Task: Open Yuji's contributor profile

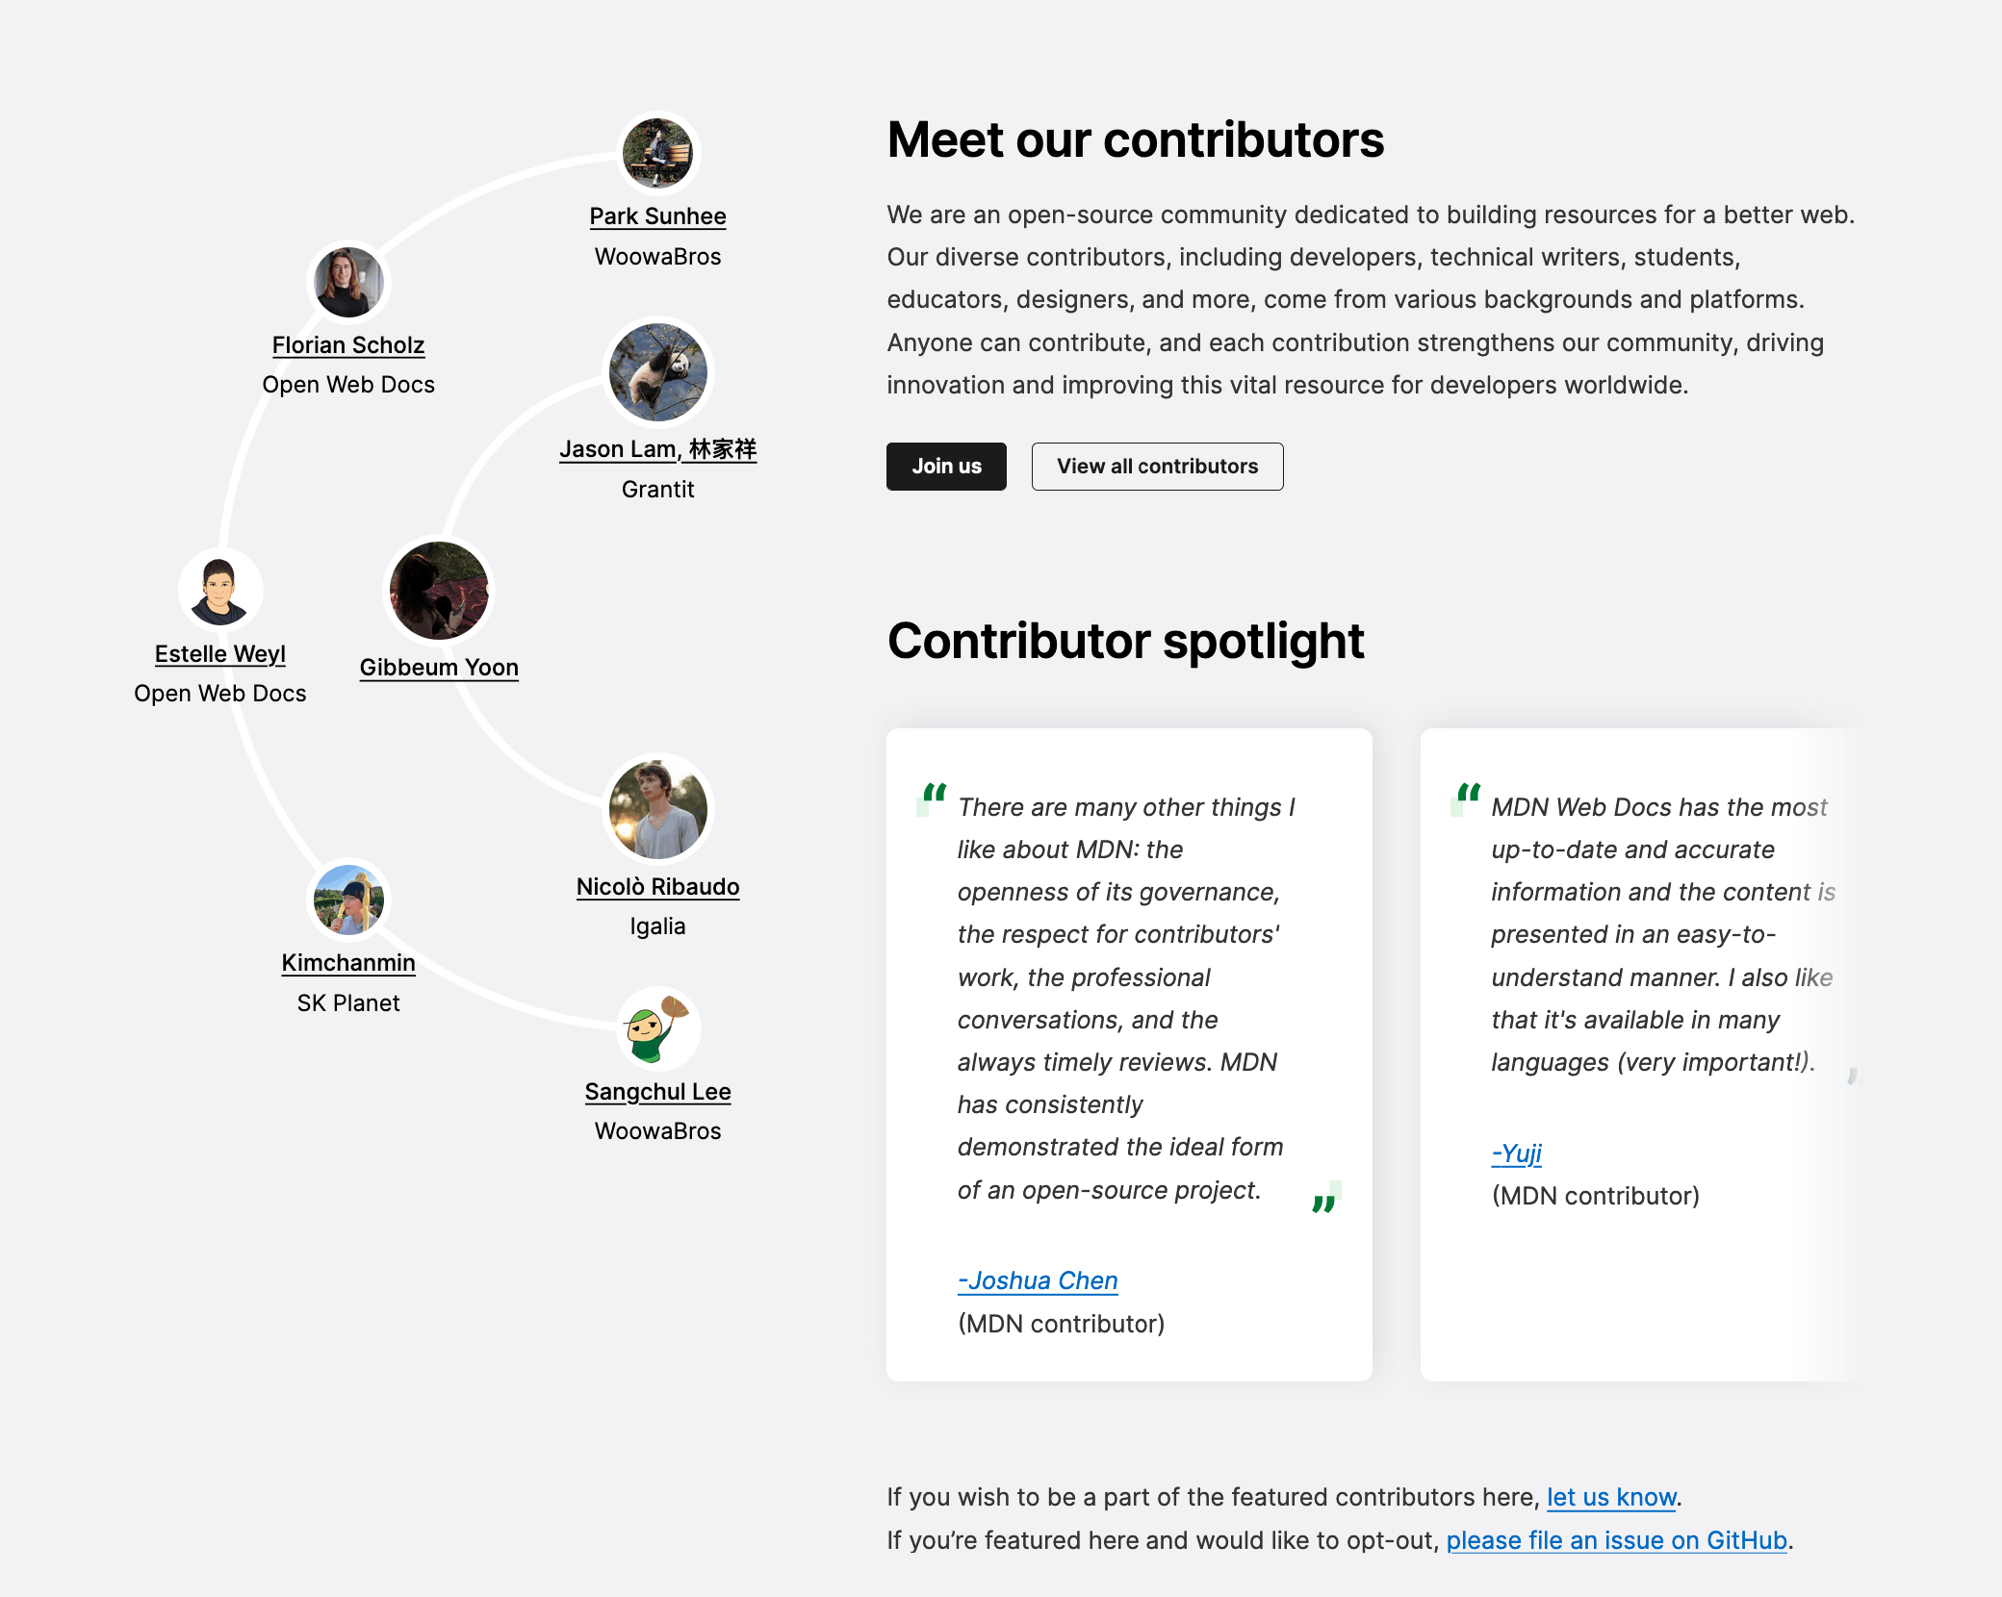Action: [1515, 1152]
